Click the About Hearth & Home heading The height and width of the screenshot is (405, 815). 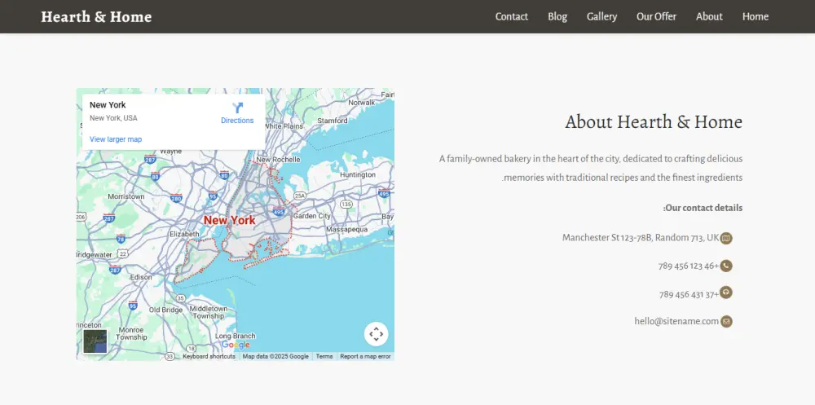654,122
